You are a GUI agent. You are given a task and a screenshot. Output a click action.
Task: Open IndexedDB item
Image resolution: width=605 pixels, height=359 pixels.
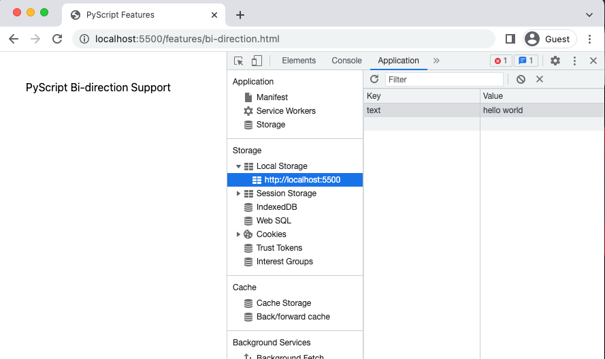276,207
